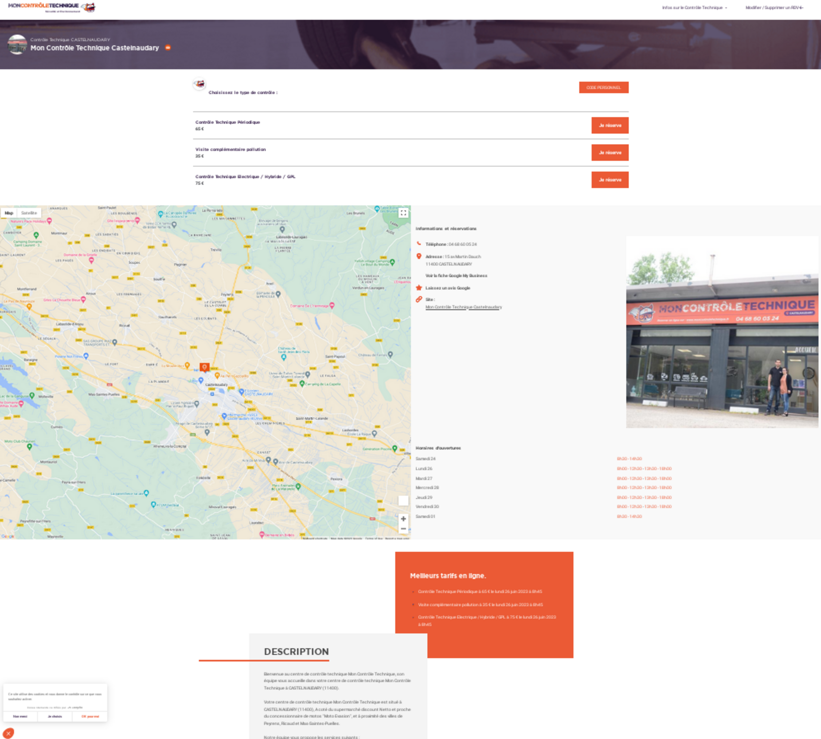
Task: Select the Vendredi 30 opening hours row
Action: pyautogui.click(x=544, y=507)
